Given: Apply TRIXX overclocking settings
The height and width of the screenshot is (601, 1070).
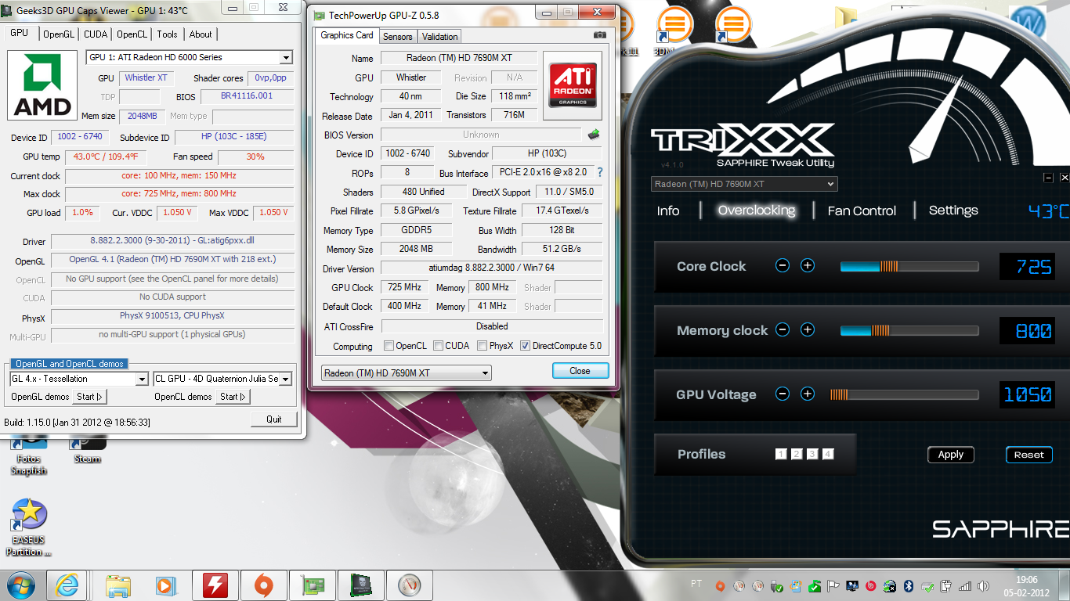Looking at the screenshot, I should pyautogui.click(x=951, y=455).
